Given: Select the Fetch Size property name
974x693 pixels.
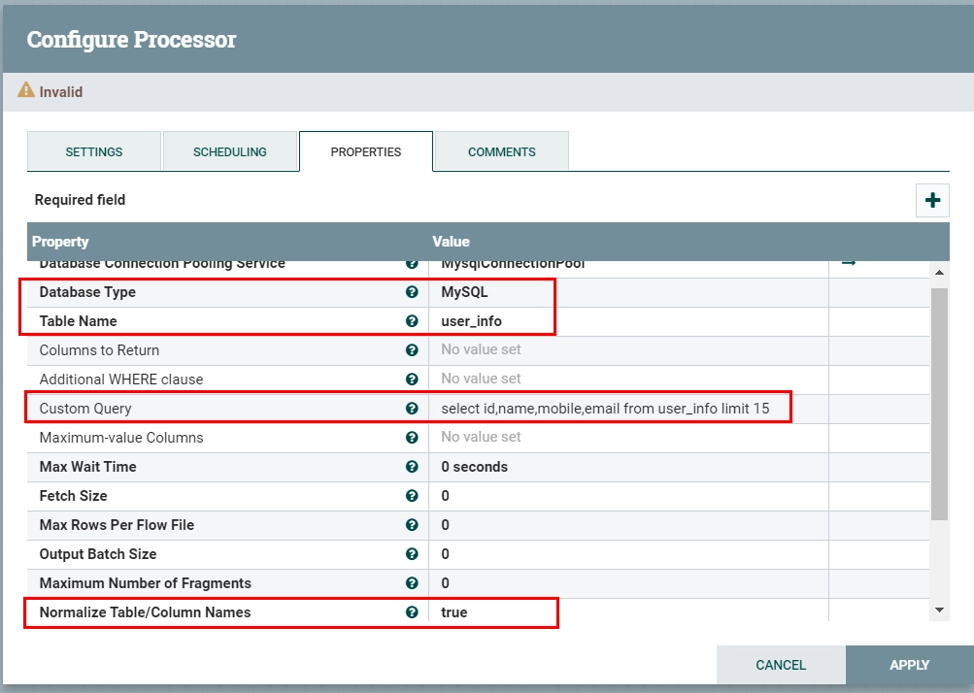Looking at the screenshot, I should coord(73,496).
